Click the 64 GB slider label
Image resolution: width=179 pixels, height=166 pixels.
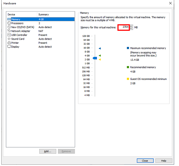pyautogui.click(x=87, y=40)
